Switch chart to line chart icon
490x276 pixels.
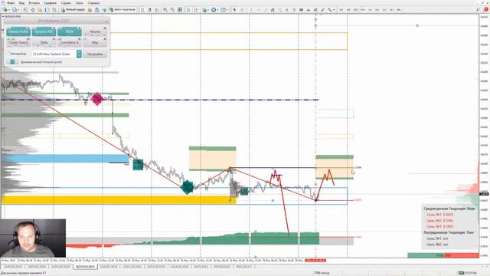click(157, 10)
